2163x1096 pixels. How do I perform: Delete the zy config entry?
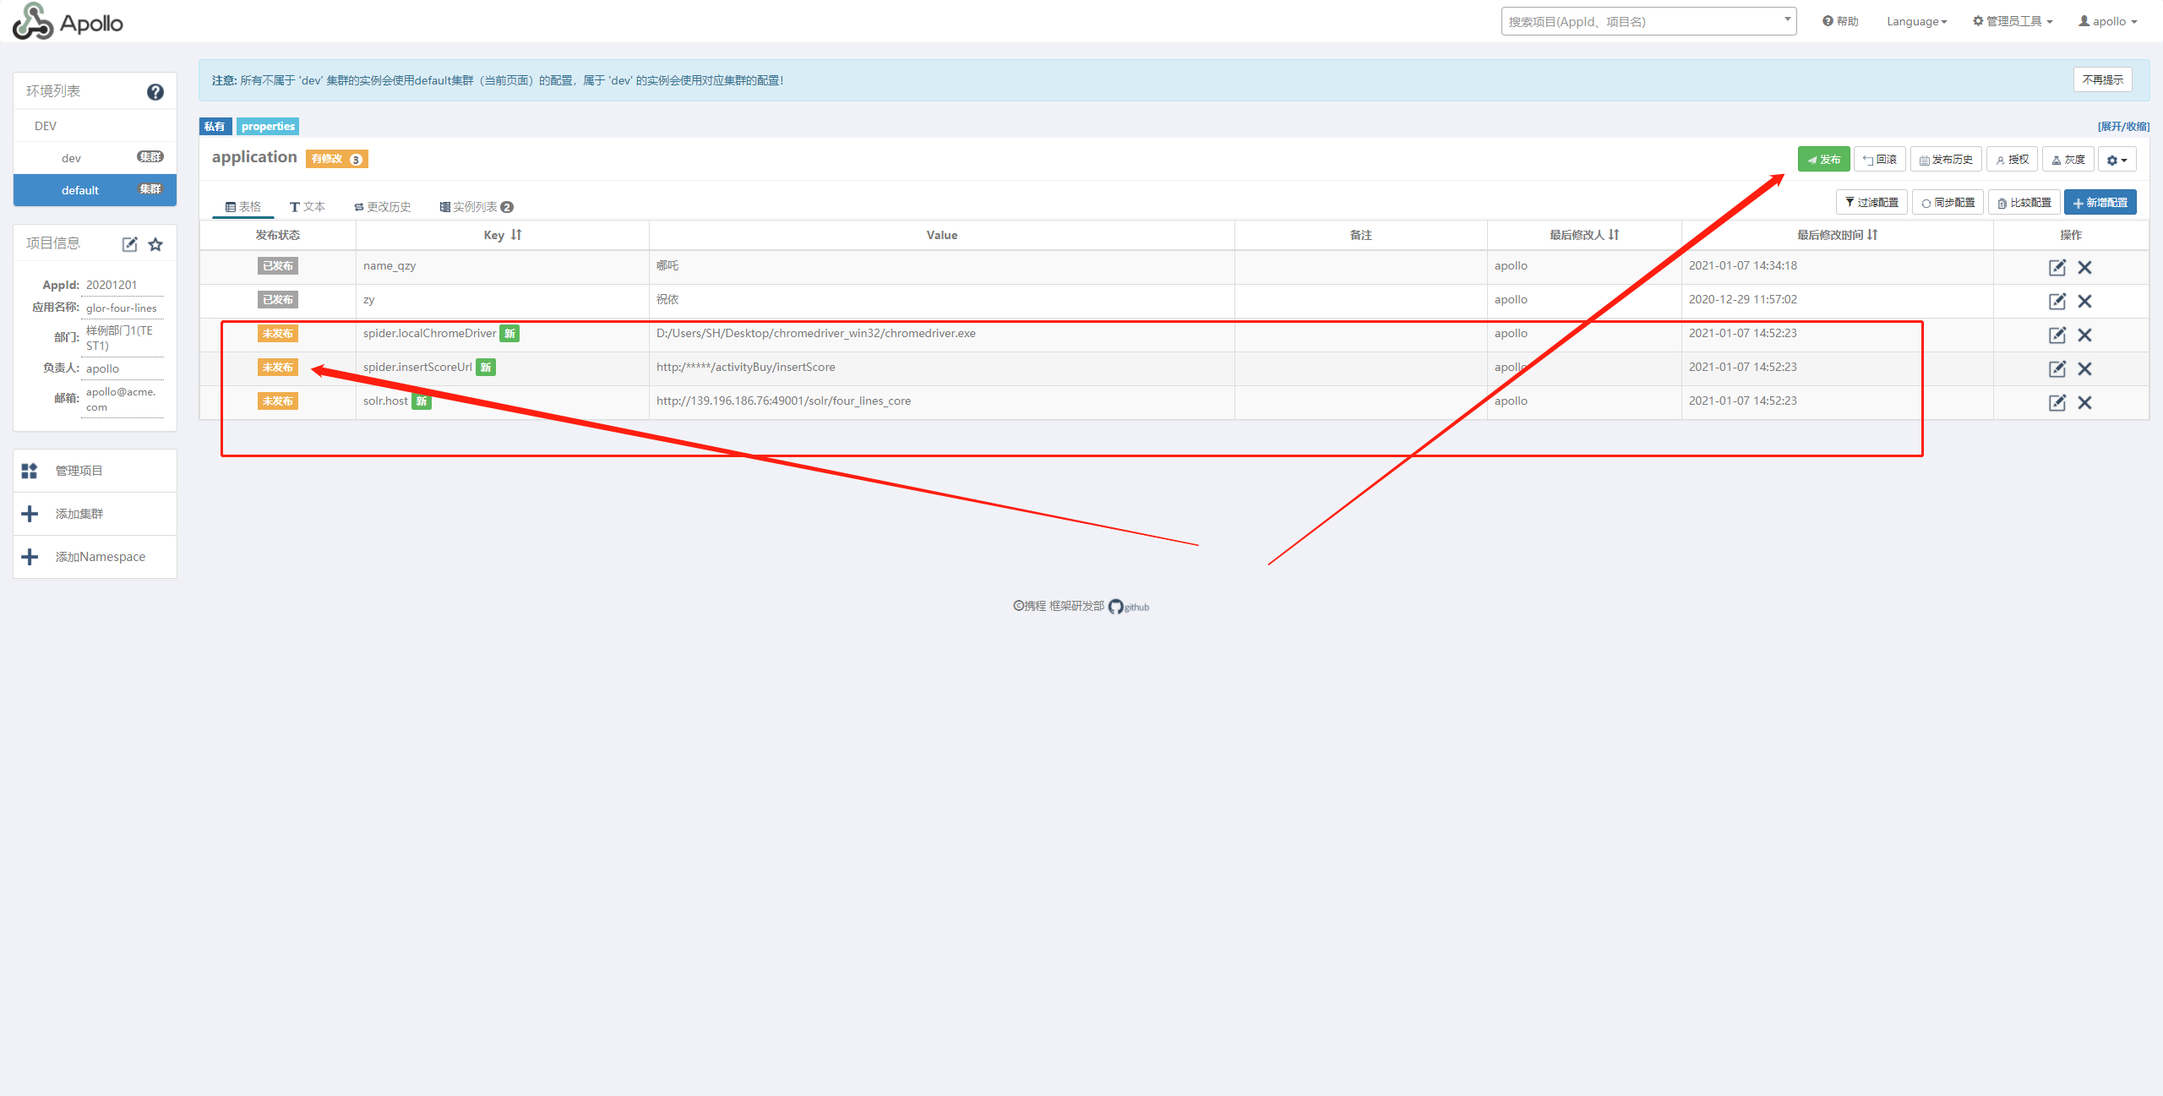[x=2084, y=301]
